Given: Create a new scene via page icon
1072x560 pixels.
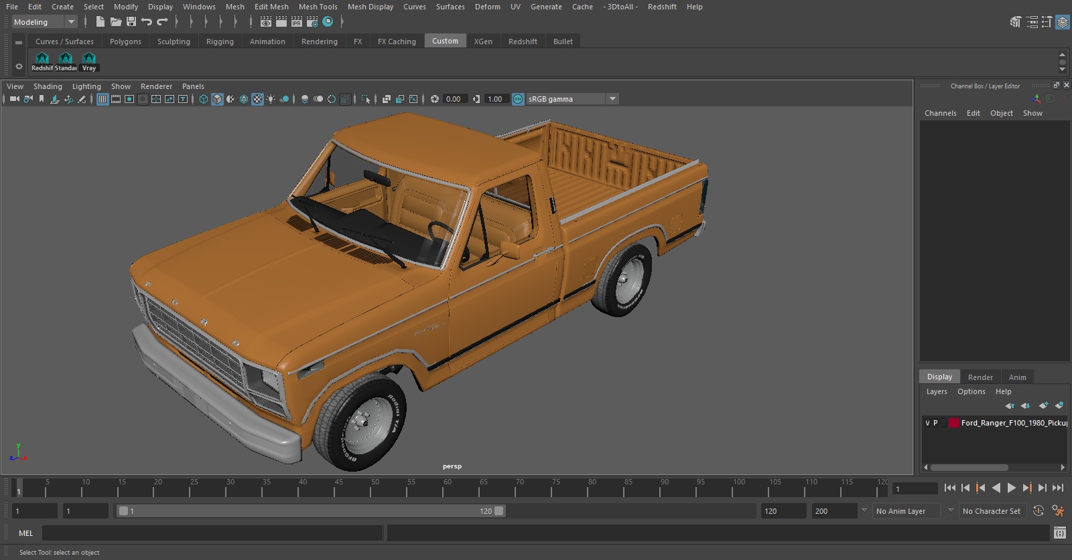Looking at the screenshot, I should [100, 22].
